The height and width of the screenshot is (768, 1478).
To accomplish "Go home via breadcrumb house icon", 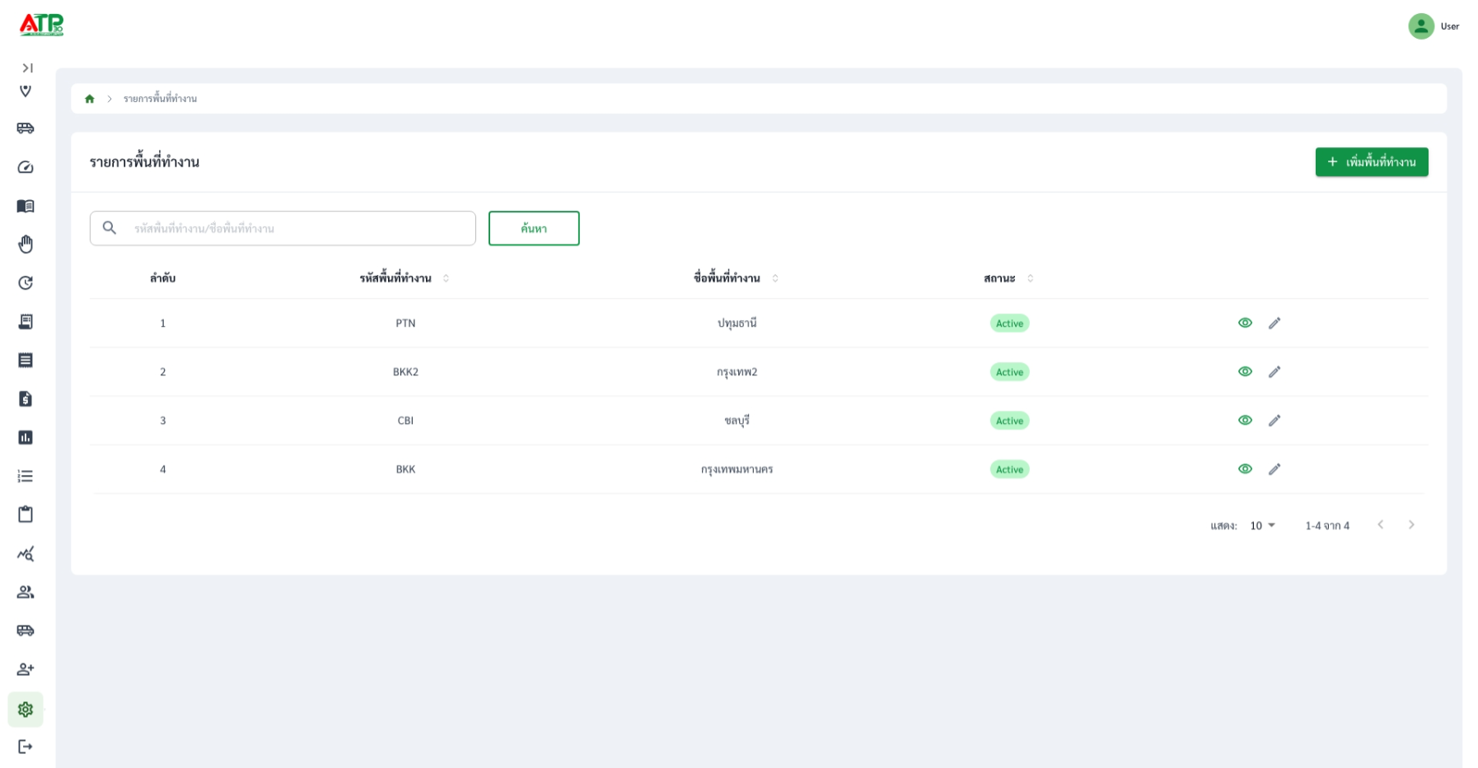I will click(90, 99).
